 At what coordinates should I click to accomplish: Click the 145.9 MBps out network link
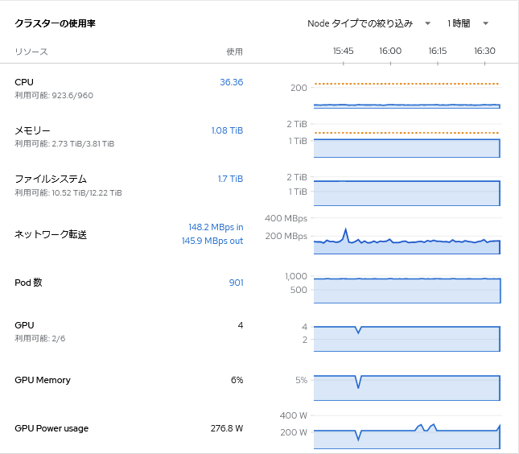click(x=212, y=241)
